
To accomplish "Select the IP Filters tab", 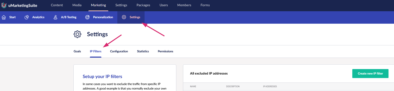I will pyautogui.click(x=96, y=51).
